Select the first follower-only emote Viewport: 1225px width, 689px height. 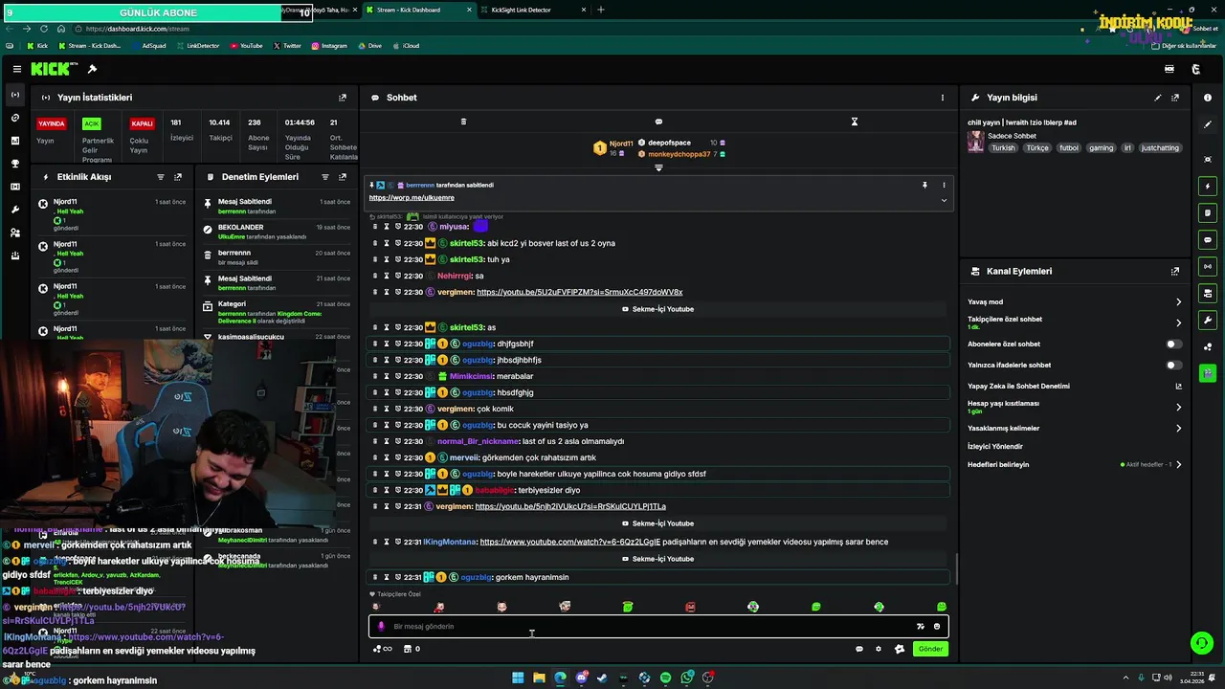[376, 607]
